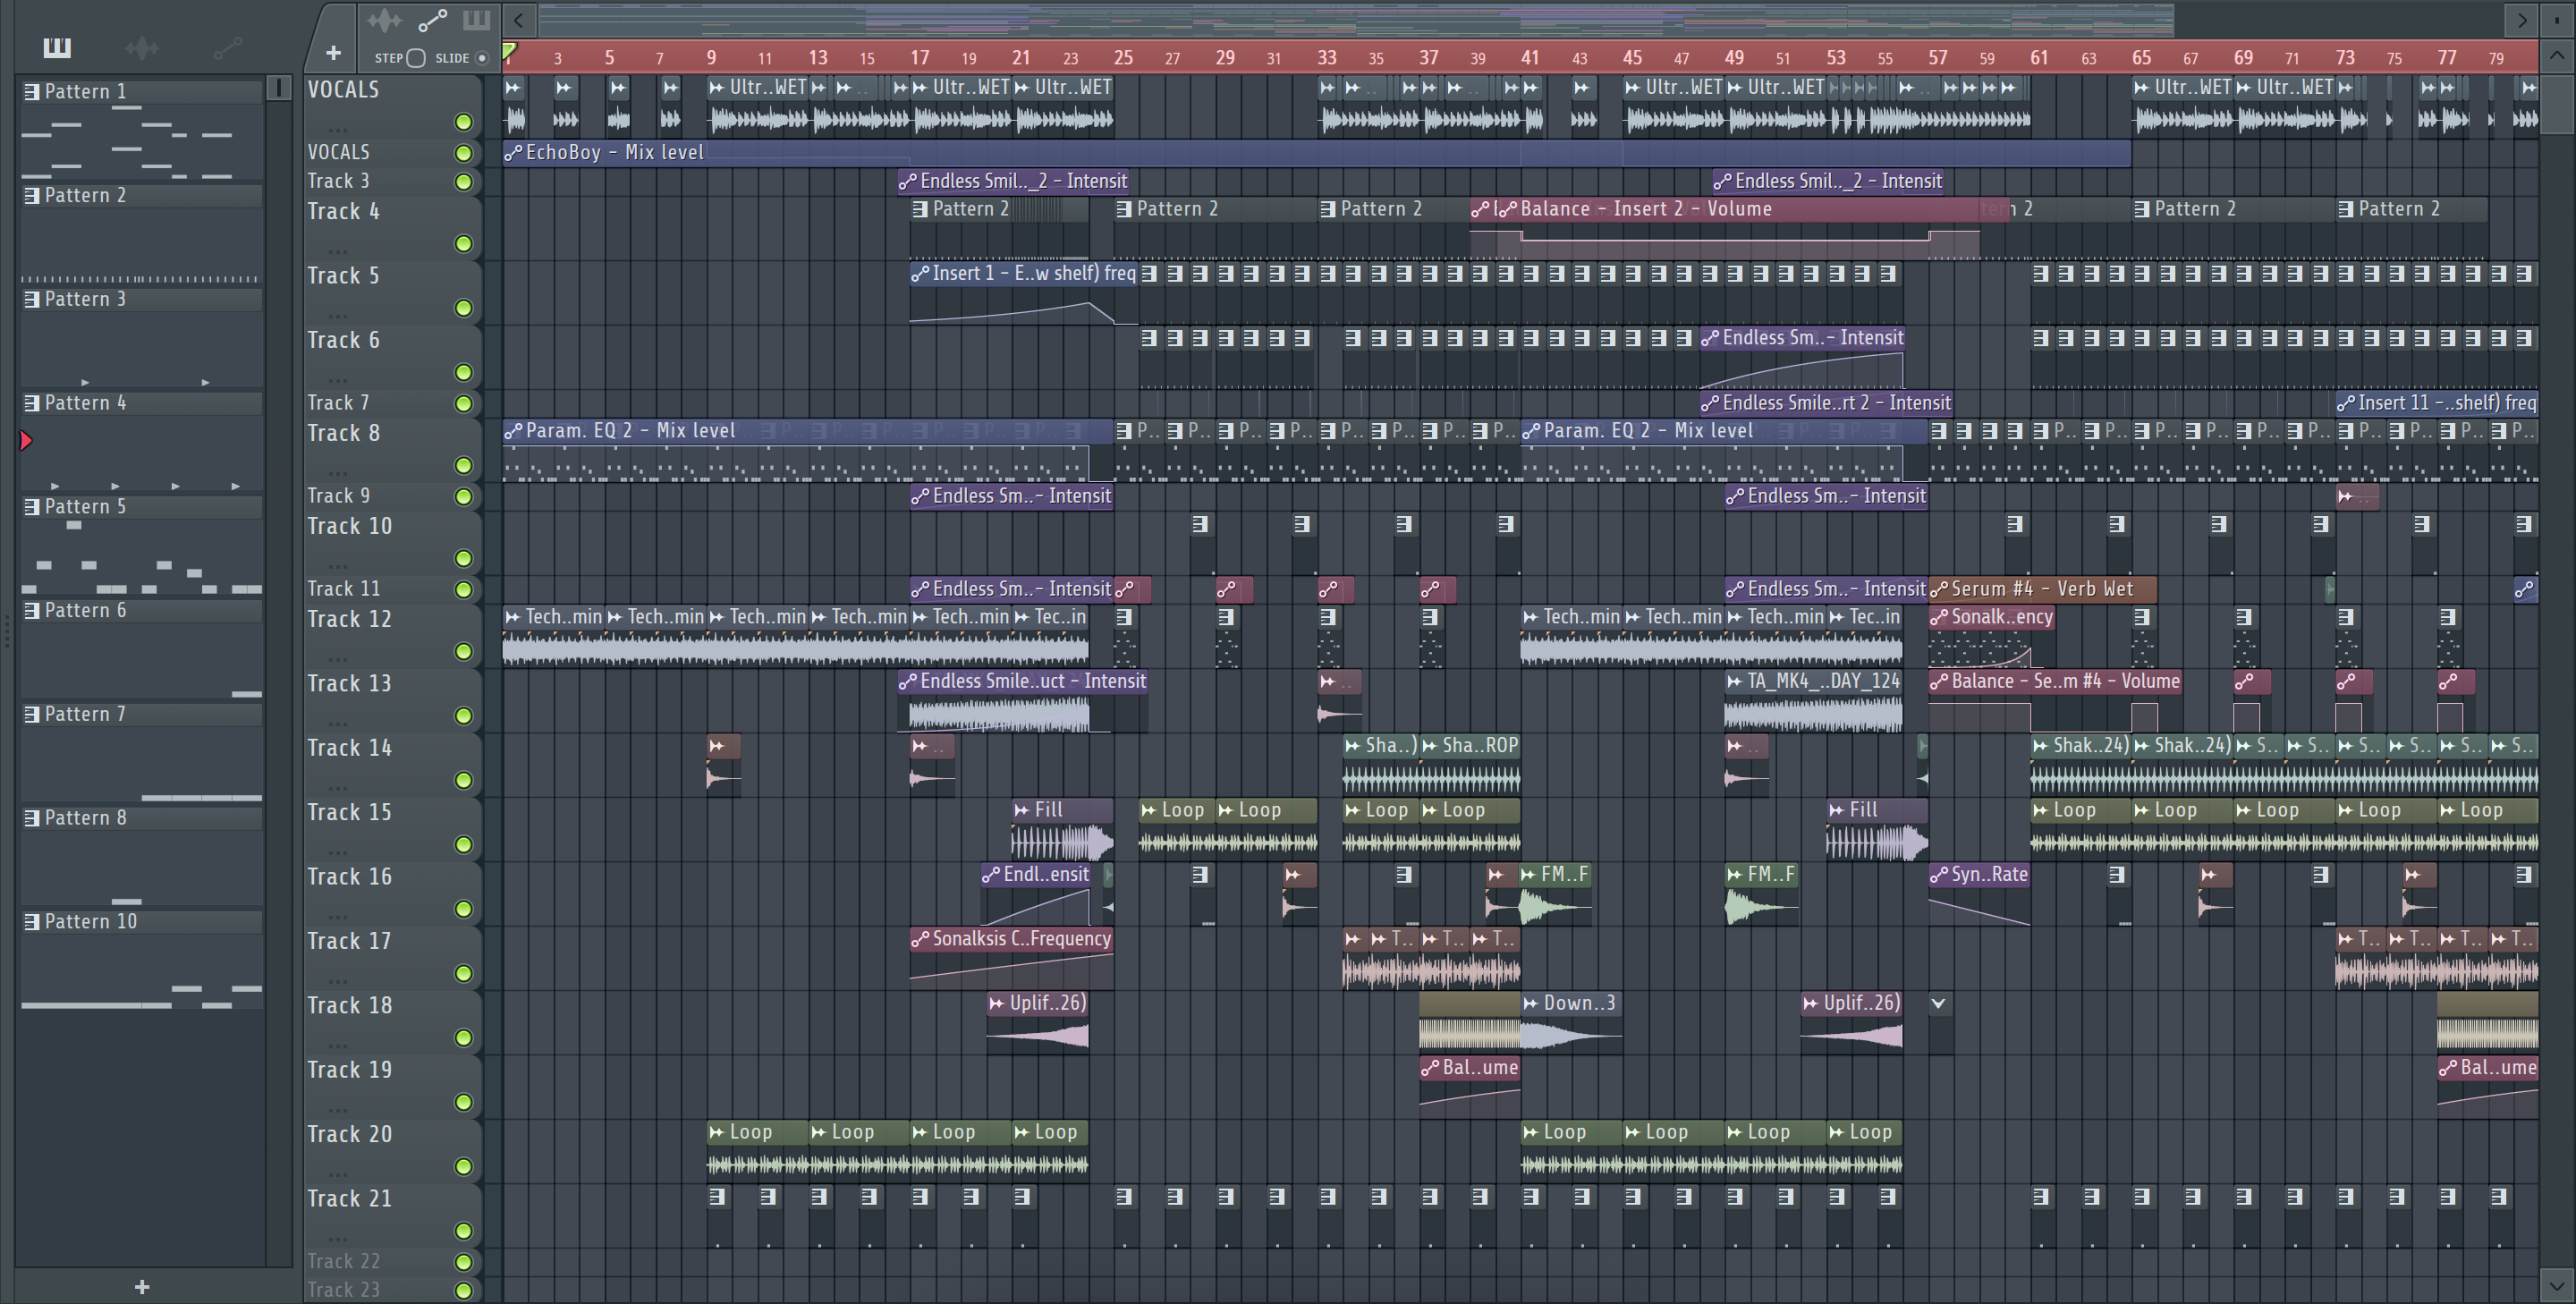Enable the STEP editing checkbox
This screenshot has width=2576, height=1304.
tap(416, 58)
